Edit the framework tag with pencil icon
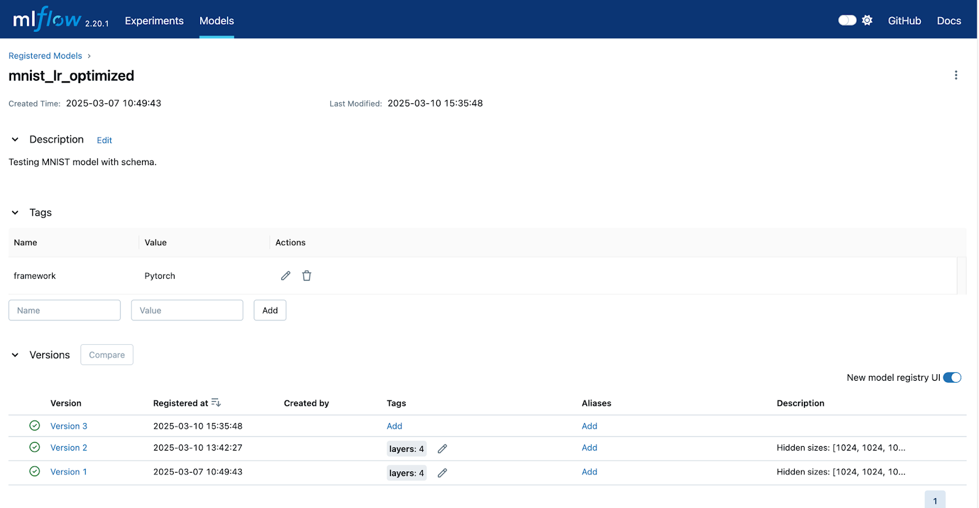 pyautogui.click(x=286, y=276)
